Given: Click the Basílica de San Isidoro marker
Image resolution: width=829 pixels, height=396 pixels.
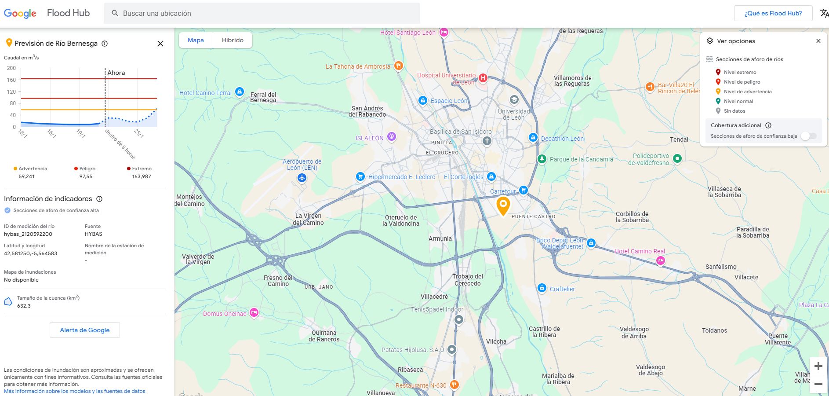Looking at the screenshot, I should [487, 141].
